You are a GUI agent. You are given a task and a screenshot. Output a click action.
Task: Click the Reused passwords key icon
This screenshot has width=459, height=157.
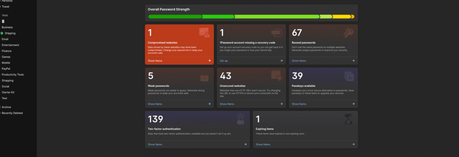pos(348,33)
